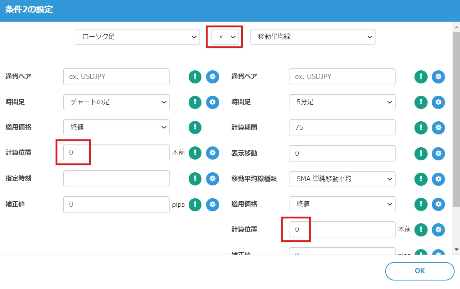Click the 計算期間 field showing 75
Viewport: 460px width, 289px height.
pos(342,127)
